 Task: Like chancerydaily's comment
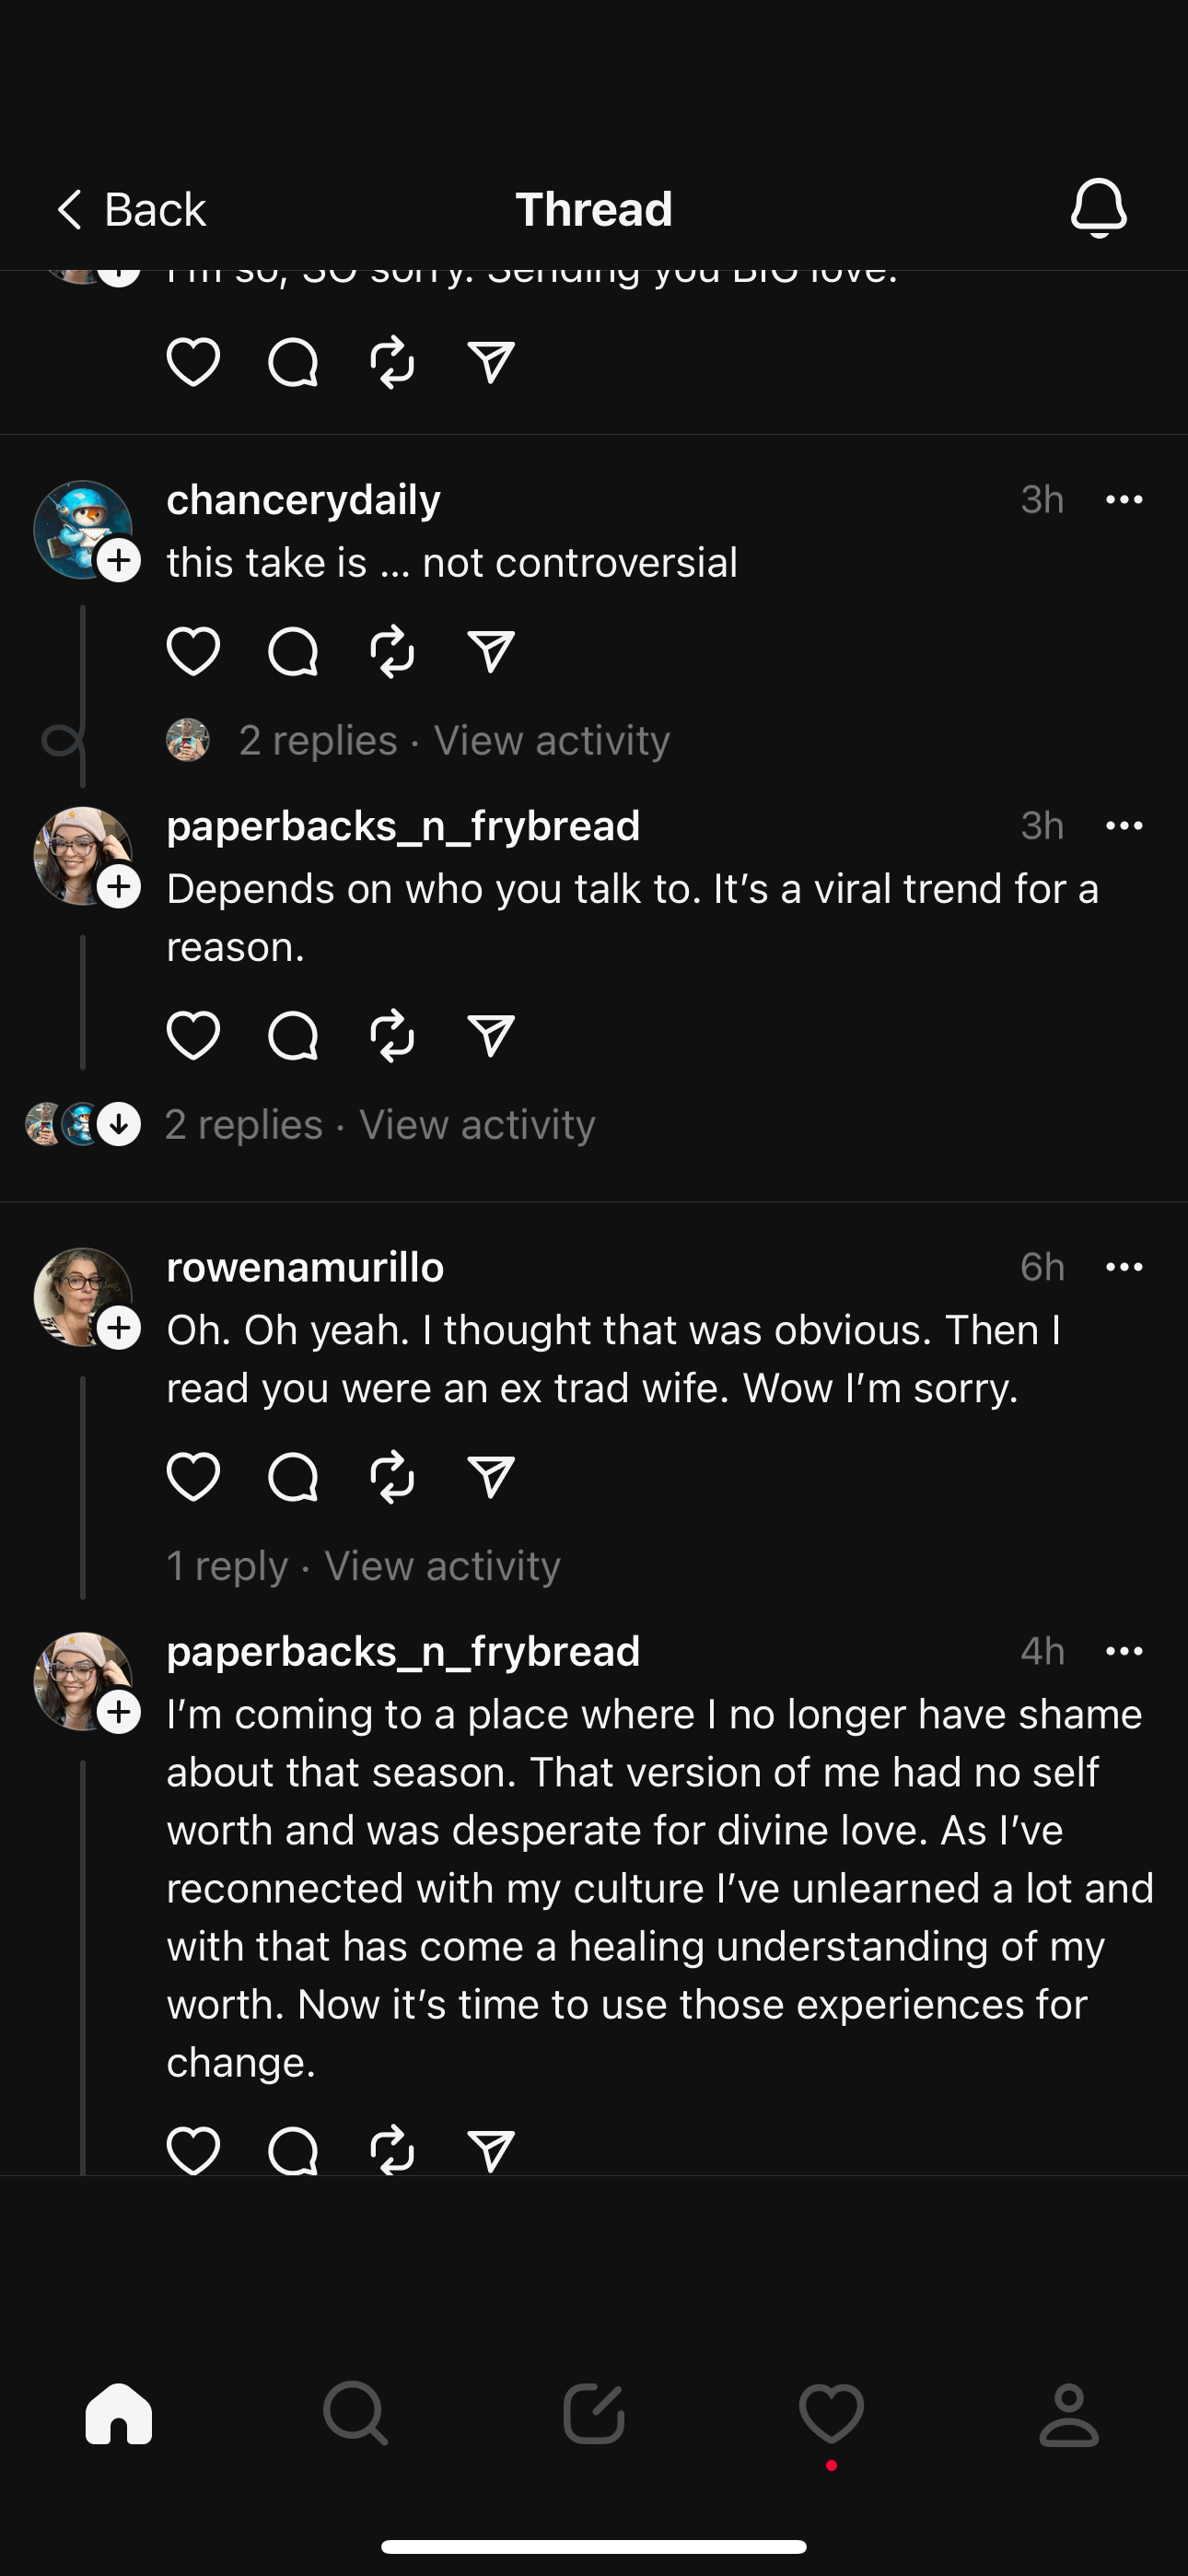[x=193, y=651]
